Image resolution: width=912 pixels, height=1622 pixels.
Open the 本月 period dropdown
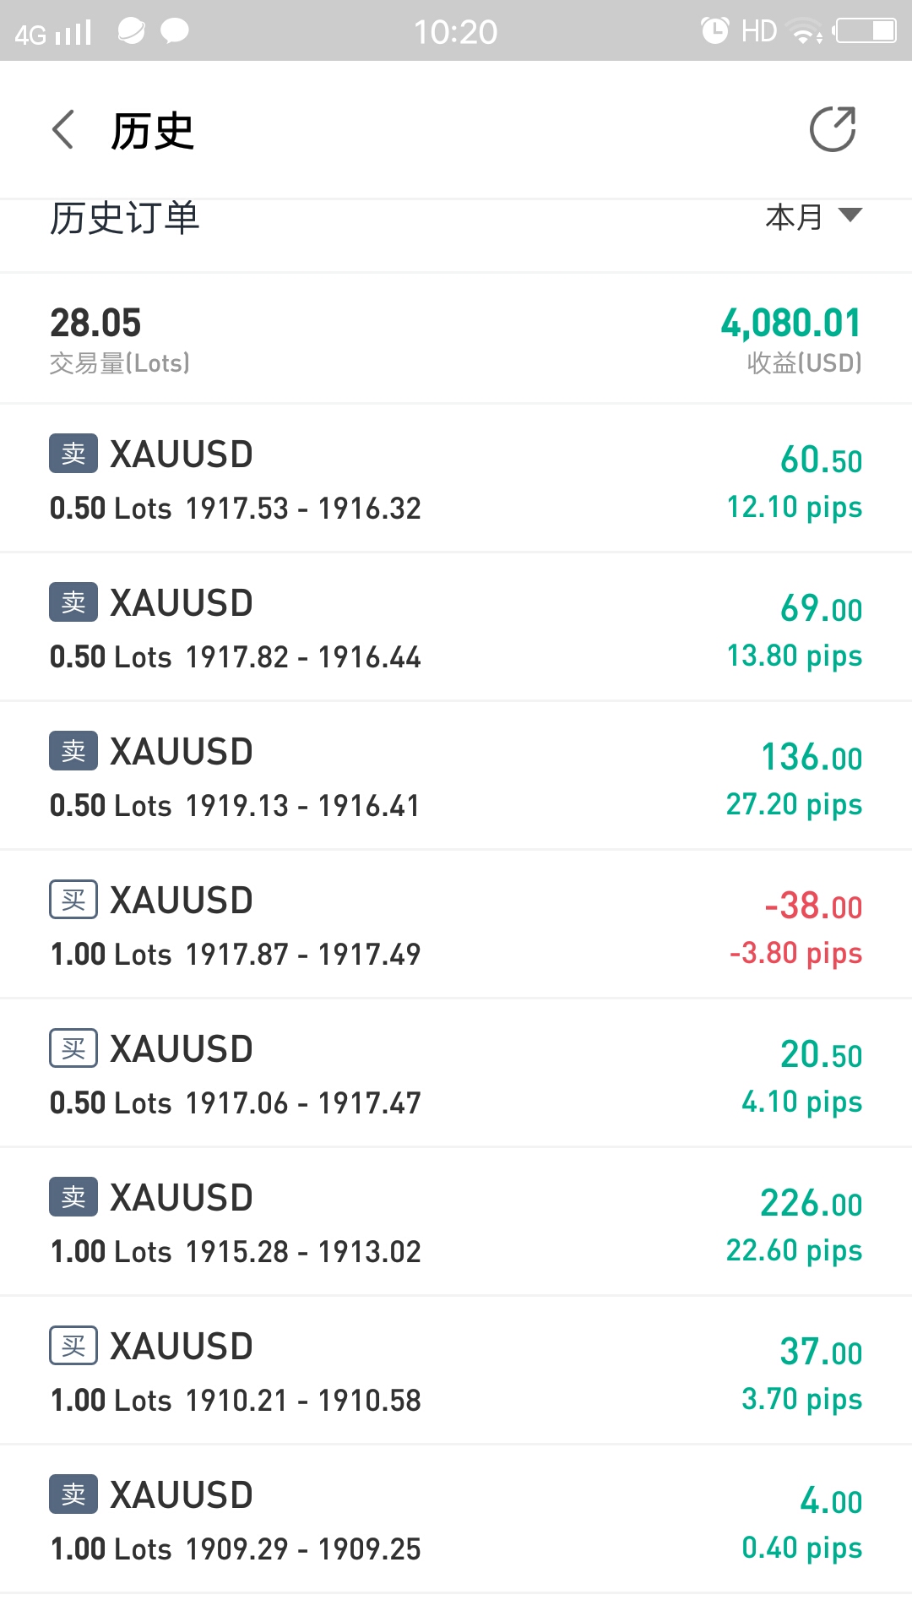click(813, 217)
